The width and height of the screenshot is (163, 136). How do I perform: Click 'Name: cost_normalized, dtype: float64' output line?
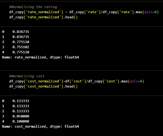[x=40, y=127]
